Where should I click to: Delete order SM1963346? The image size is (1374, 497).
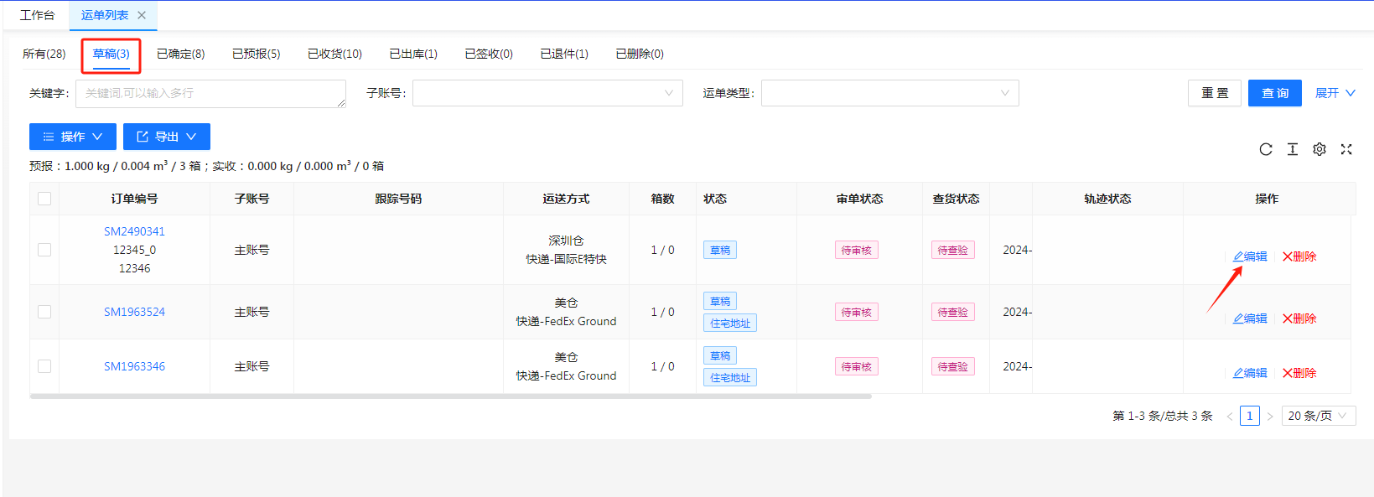[x=1299, y=373]
